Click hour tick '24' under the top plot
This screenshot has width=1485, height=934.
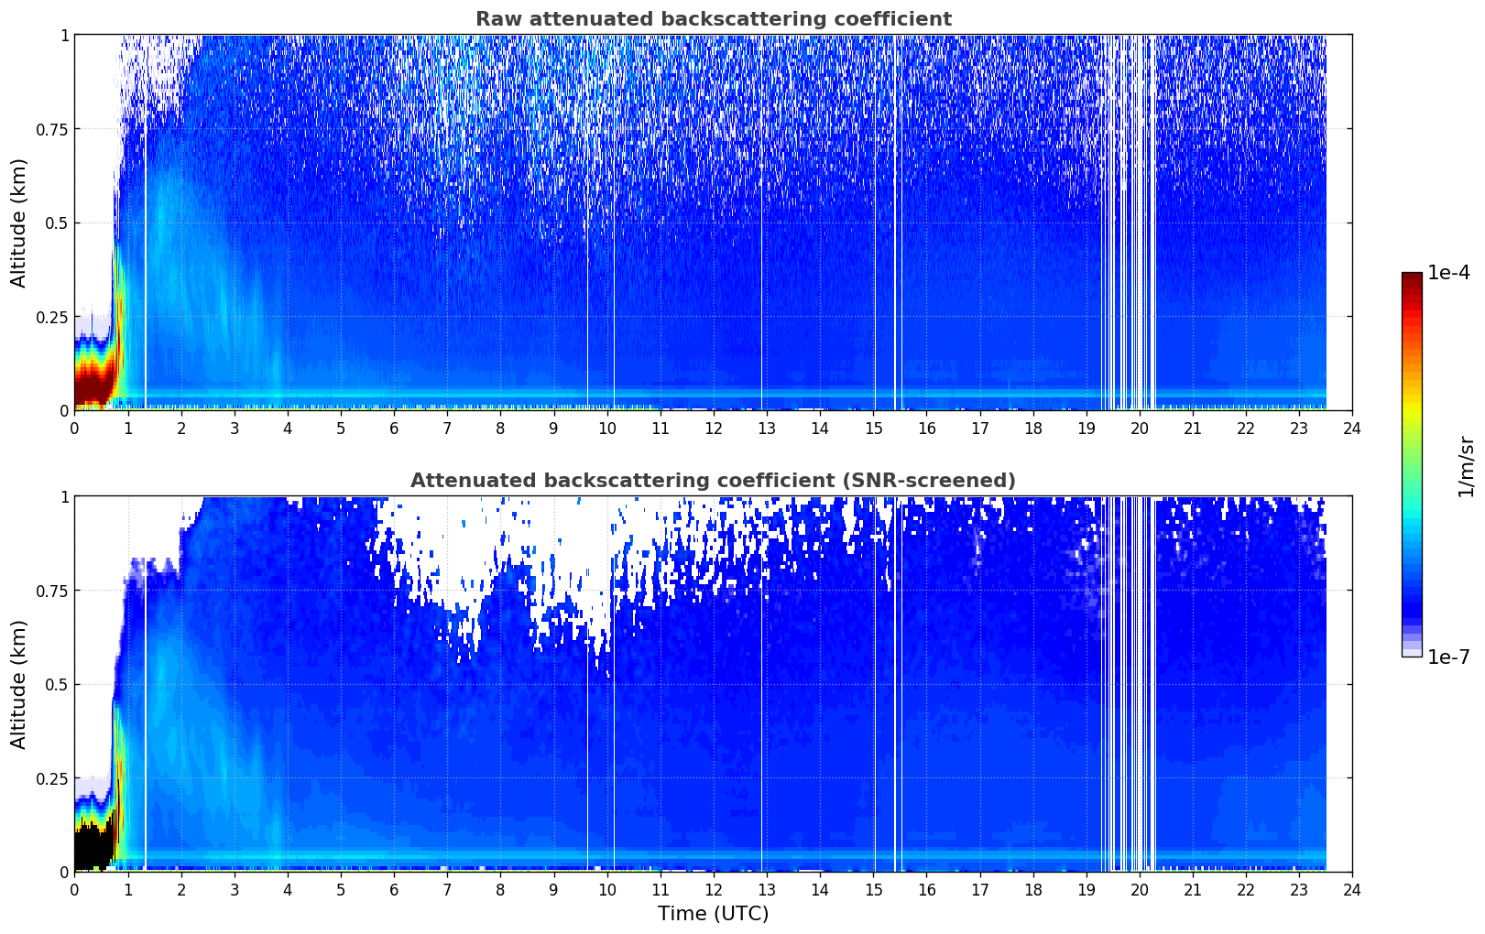coord(1352,428)
